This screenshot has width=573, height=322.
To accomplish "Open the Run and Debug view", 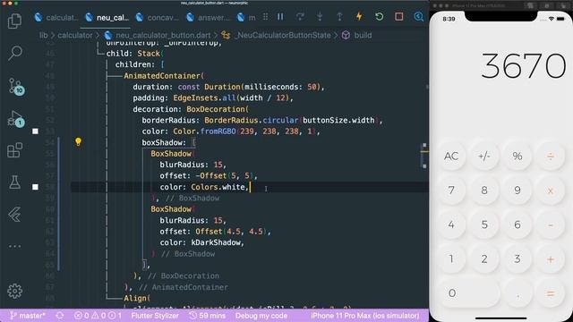I will (16, 119).
